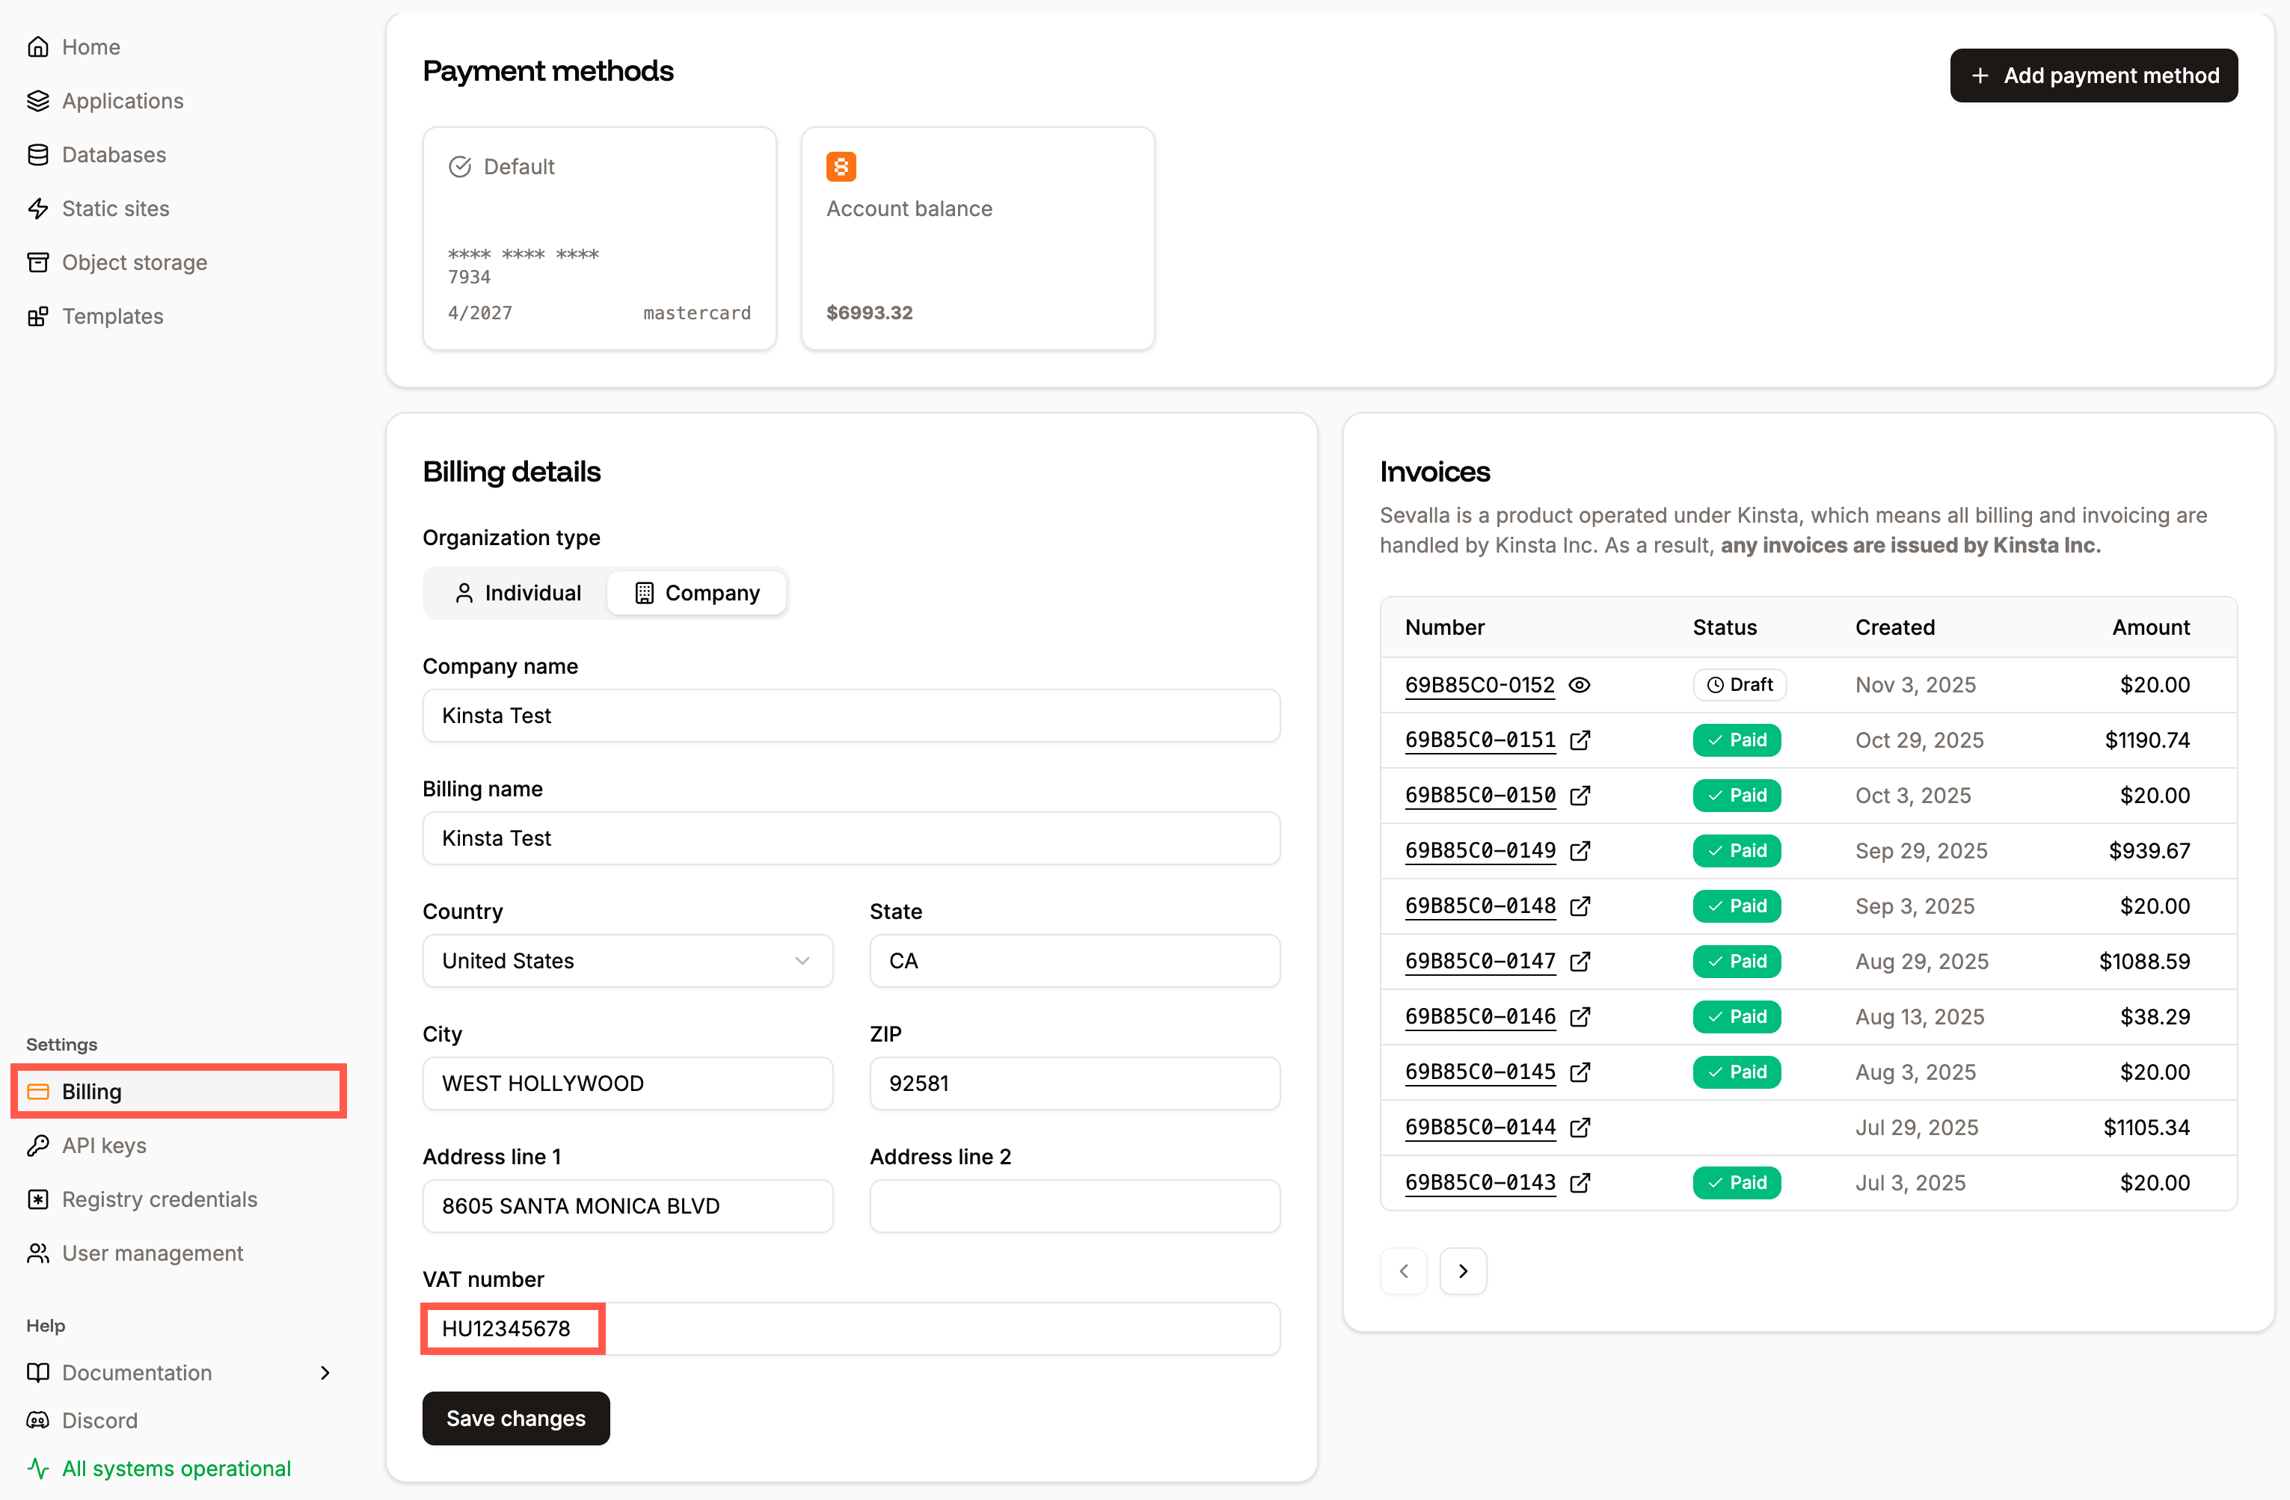The image size is (2290, 1500).
Task: Click the User management icon
Action: tap(38, 1252)
